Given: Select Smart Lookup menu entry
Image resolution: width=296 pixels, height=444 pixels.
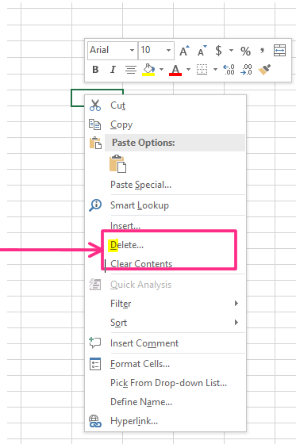Looking at the screenshot, I should click(x=165, y=205).
